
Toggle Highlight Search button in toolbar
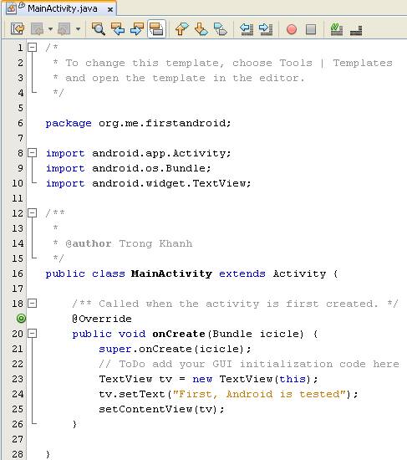click(x=156, y=28)
